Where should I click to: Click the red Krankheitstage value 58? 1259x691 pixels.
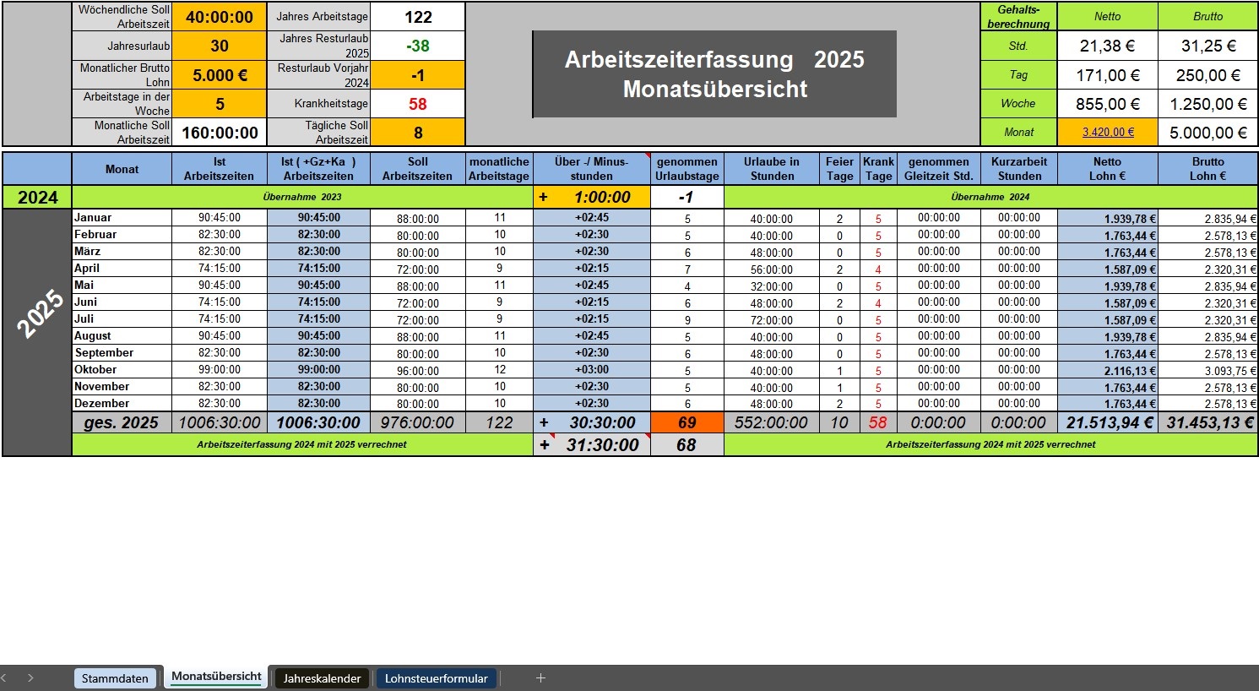(417, 104)
